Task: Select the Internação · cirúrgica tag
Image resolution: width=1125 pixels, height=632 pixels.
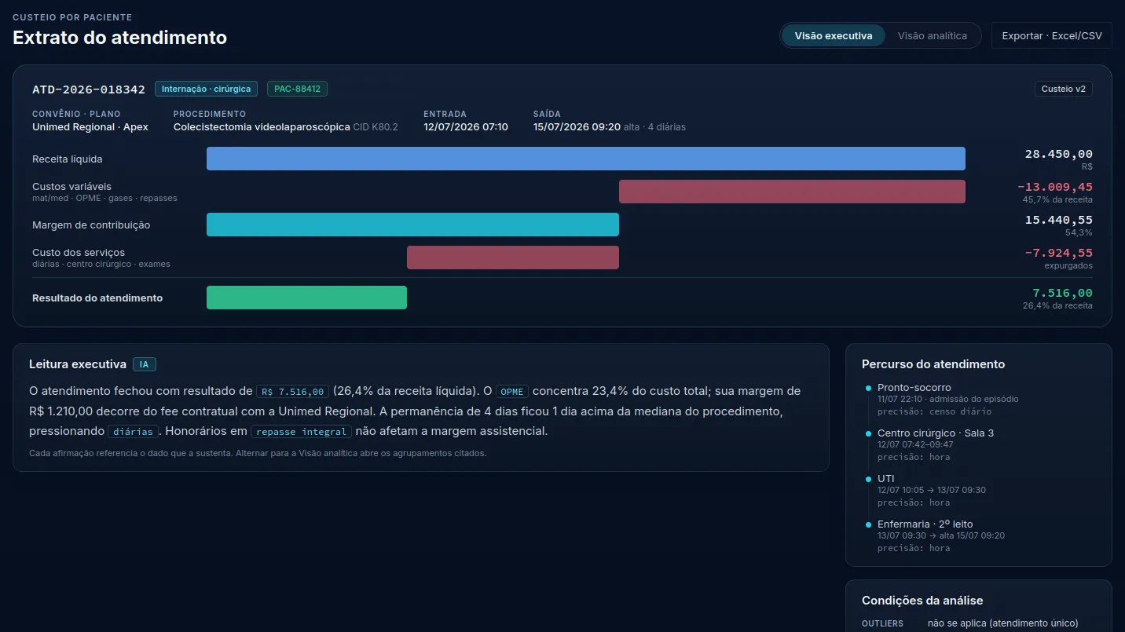Action: pyautogui.click(x=206, y=89)
